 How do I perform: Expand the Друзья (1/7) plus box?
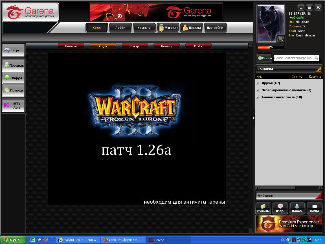coord(257,83)
